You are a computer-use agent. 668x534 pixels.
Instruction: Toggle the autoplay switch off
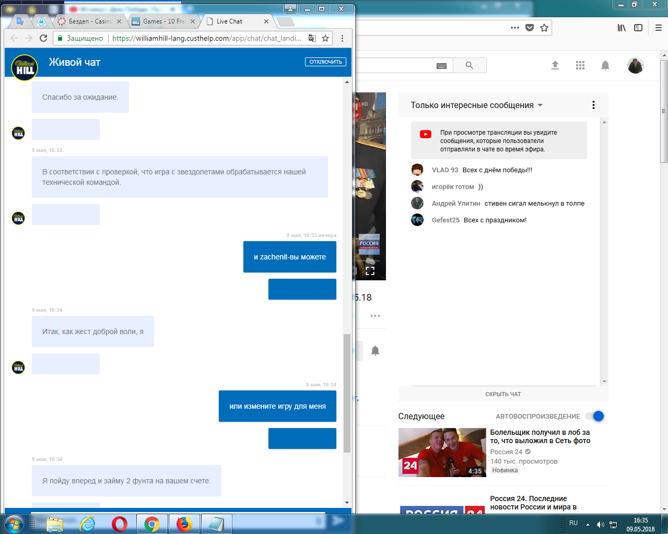pos(595,416)
